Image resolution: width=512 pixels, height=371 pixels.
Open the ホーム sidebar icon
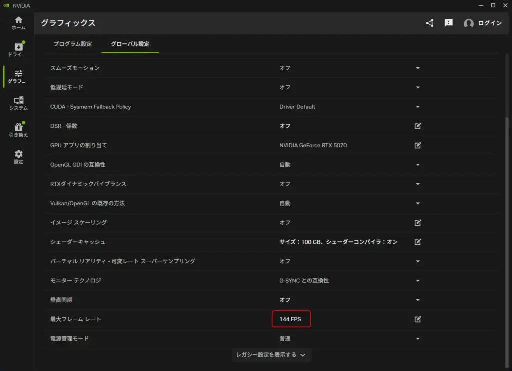[18, 23]
